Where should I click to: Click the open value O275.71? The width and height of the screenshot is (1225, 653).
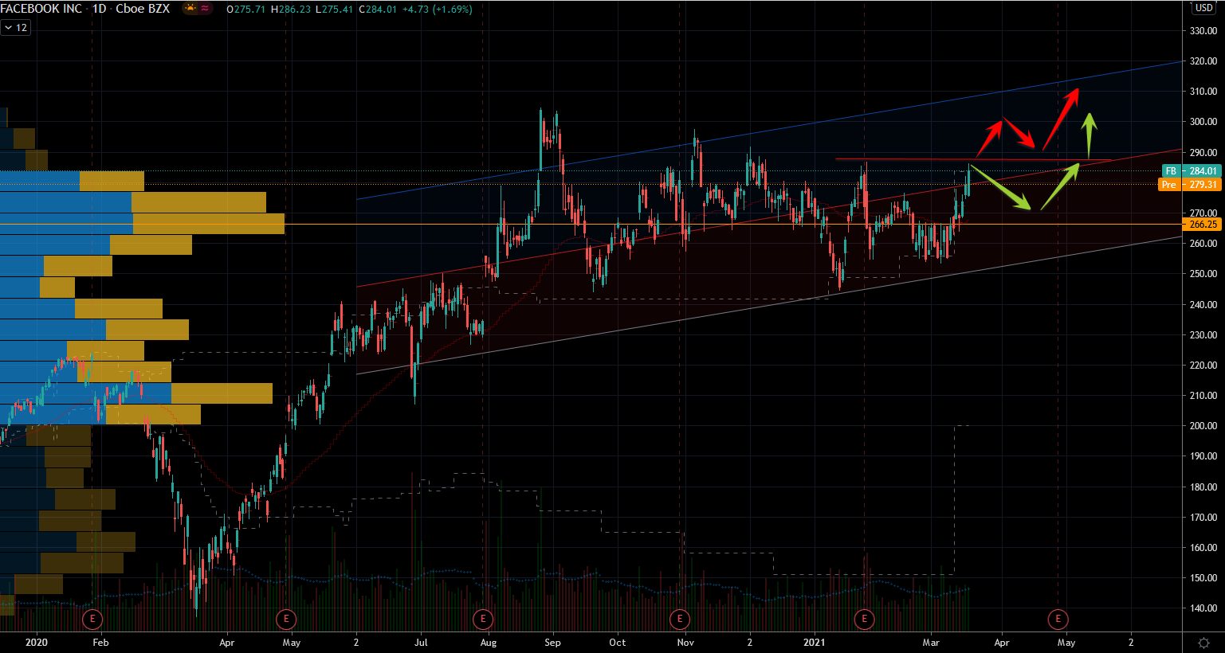coord(247,10)
